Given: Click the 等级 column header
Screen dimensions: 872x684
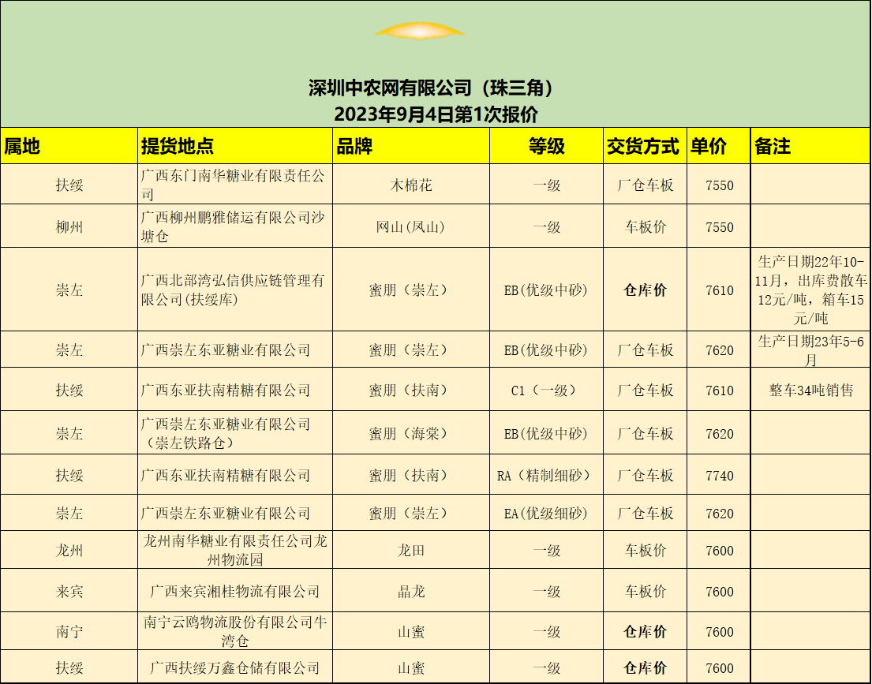Looking at the screenshot, I should tap(546, 146).
